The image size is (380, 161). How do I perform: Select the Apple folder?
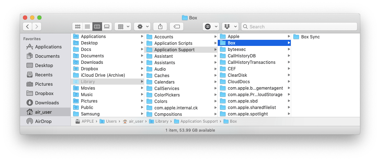point(254,36)
